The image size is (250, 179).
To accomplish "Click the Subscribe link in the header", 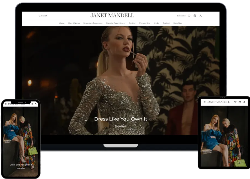I will pos(181,16).
